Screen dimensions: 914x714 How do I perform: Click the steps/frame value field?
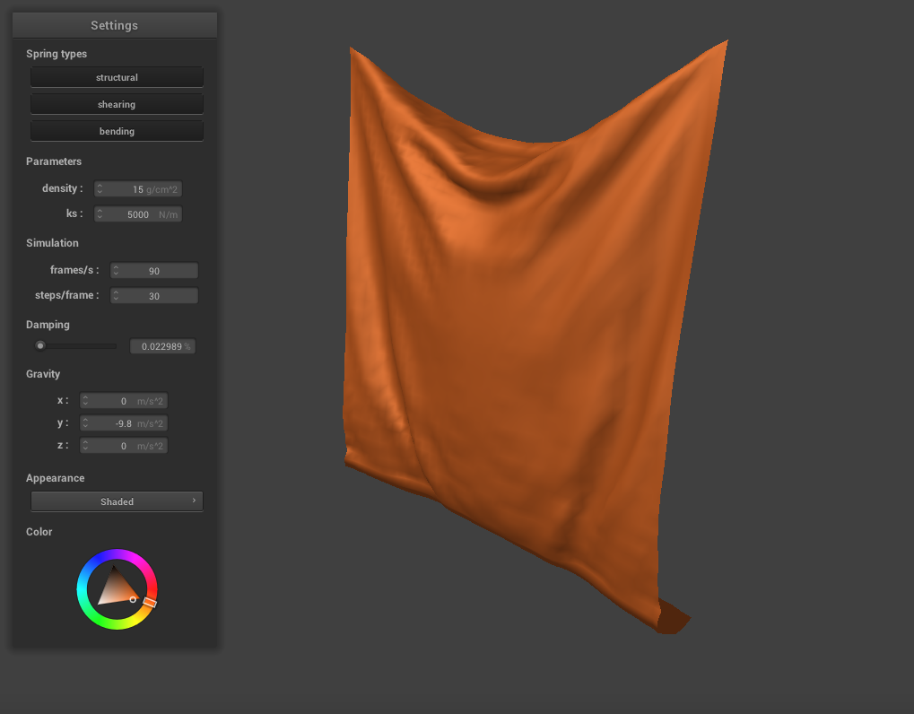click(153, 295)
